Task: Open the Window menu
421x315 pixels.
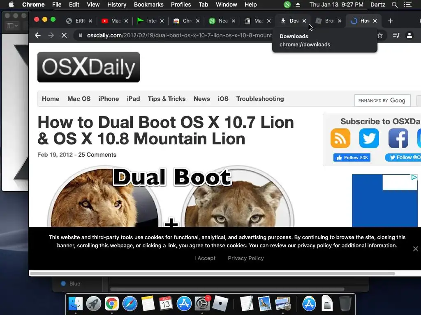Action: [227, 5]
